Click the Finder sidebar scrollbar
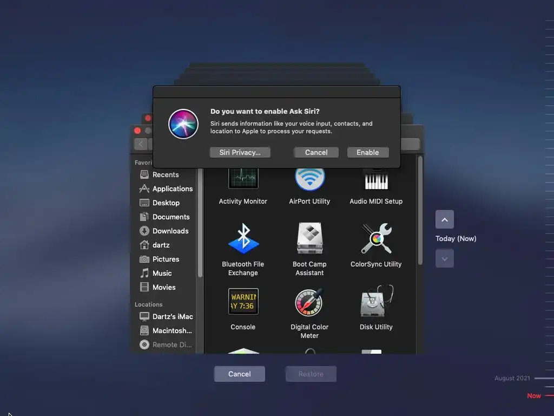The width and height of the screenshot is (554, 416). [x=200, y=223]
